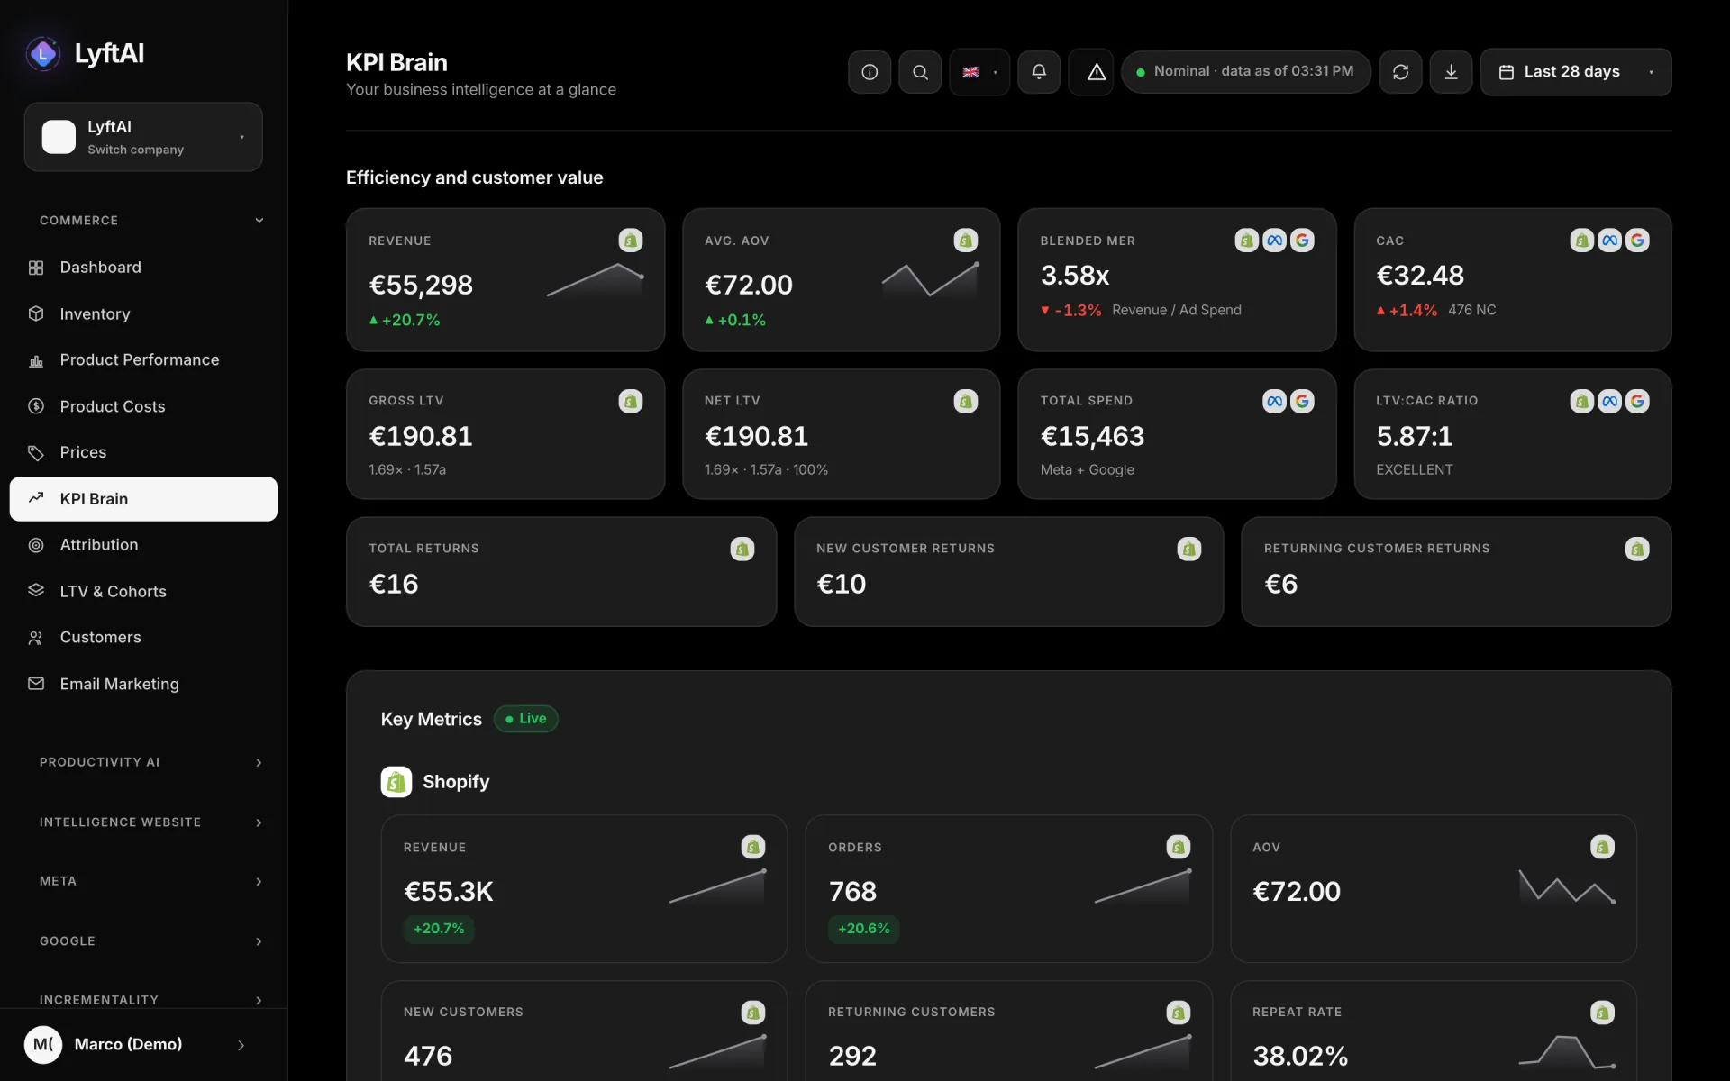Open notifications bell icon
1730x1081 pixels.
tap(1039, 72)
